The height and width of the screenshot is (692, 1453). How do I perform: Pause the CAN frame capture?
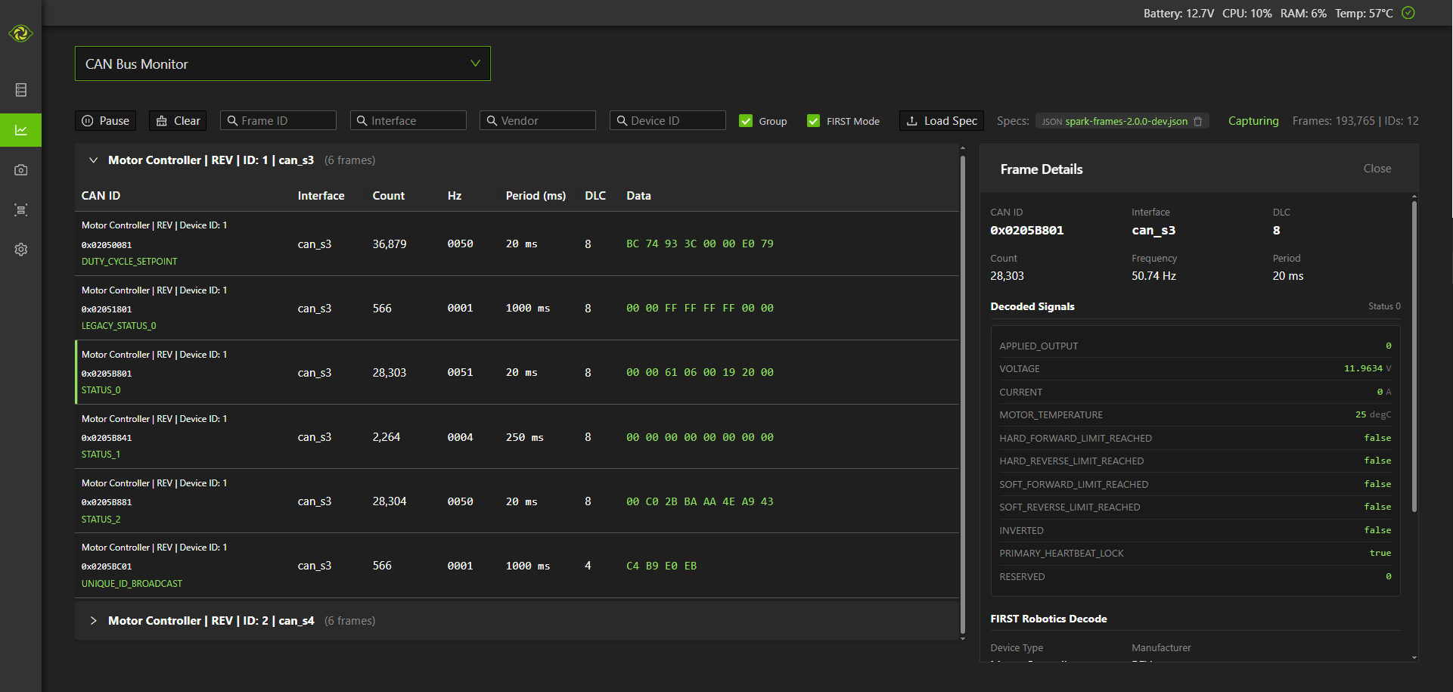[105, 121]
